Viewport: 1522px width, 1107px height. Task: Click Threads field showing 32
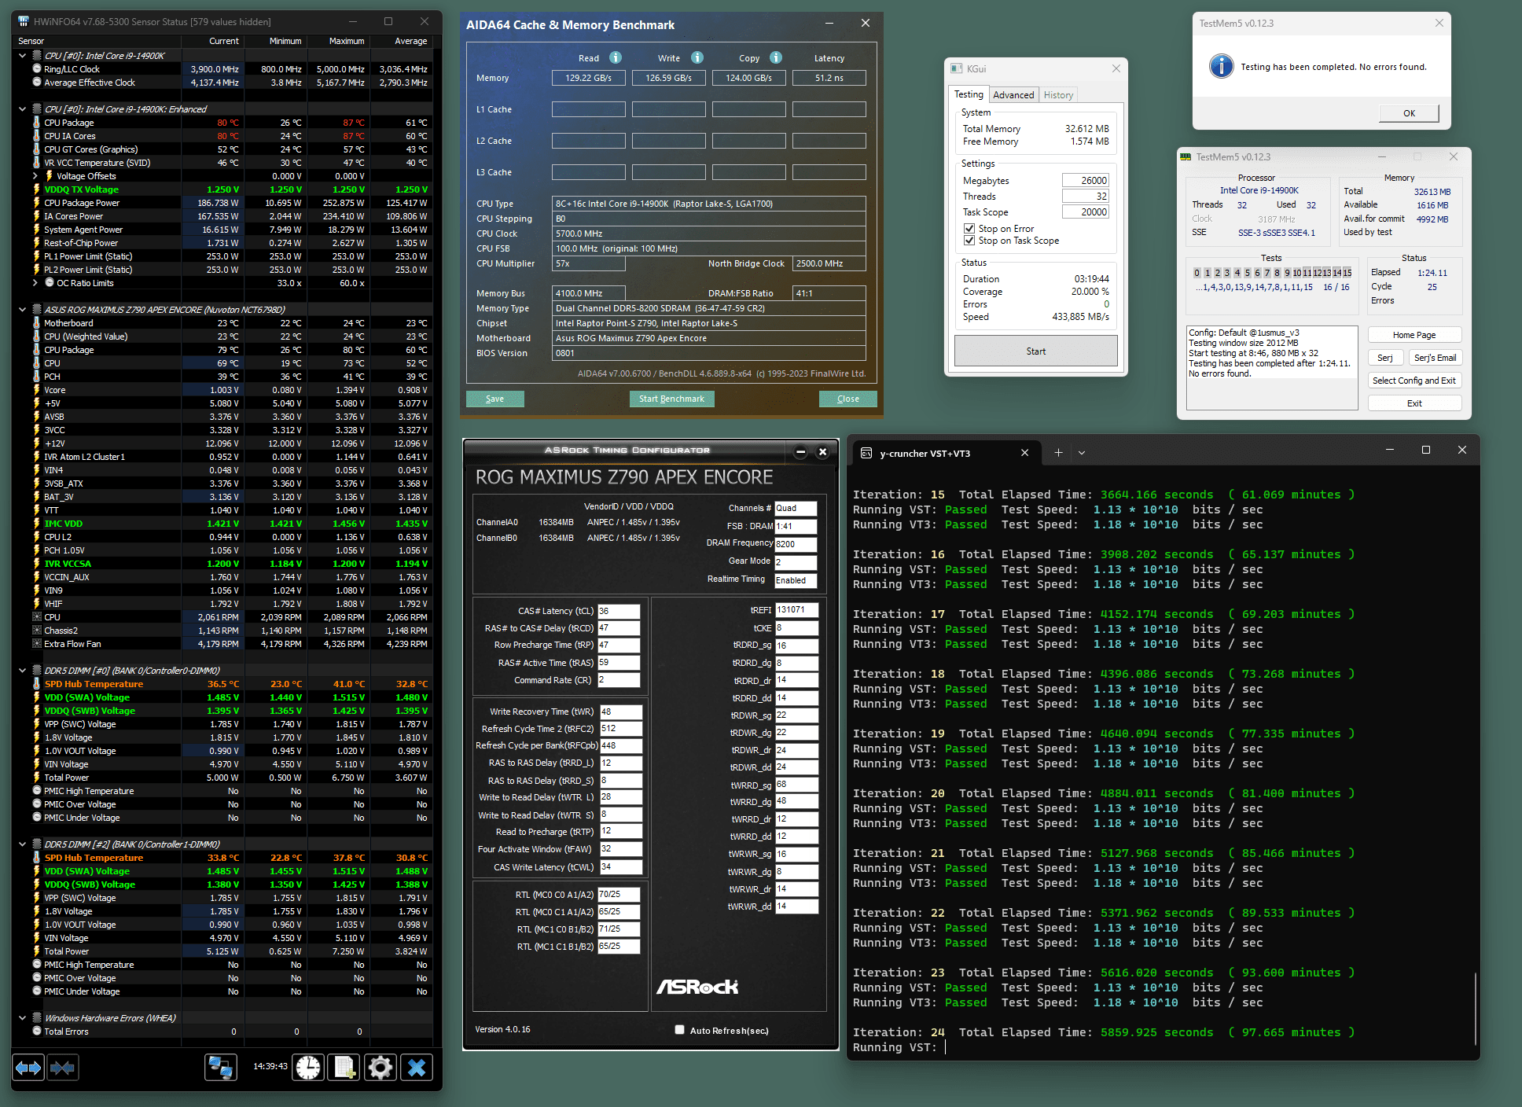pyautogui.click(x=1085, y=196)
